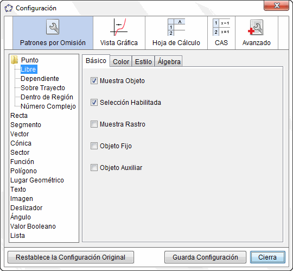Viewport: 293px width, 271px height.
Task: Click the Guarda Configuración button
Action: [205, 257]
